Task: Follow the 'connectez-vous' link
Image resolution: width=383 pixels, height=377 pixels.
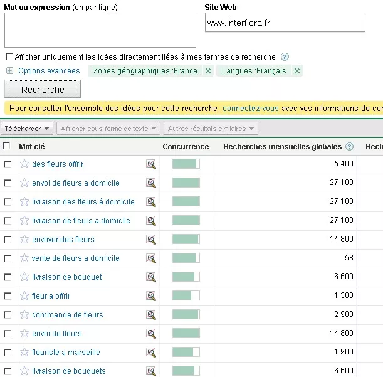Action: click(250, 108)
